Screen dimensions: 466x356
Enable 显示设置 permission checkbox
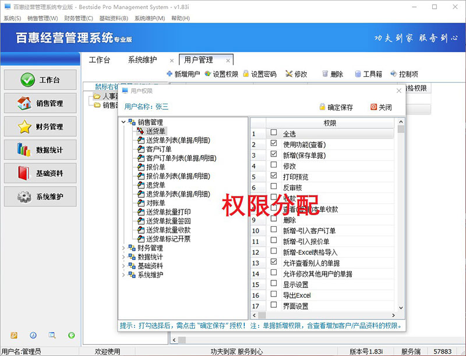[x=274, y=283]
